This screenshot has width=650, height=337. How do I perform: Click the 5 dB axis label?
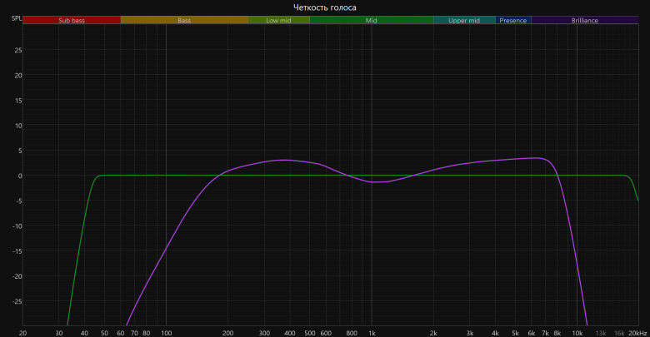pyautogui.click(x=20, y=151)
